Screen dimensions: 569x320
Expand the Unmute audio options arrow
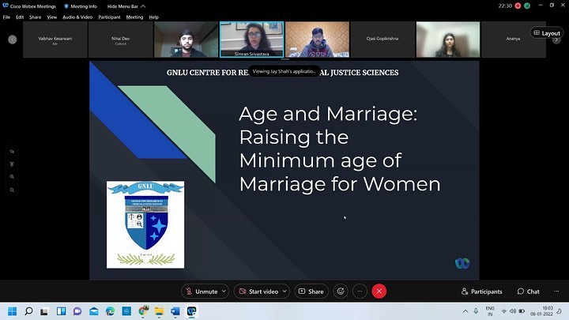(x=224, y=292)
